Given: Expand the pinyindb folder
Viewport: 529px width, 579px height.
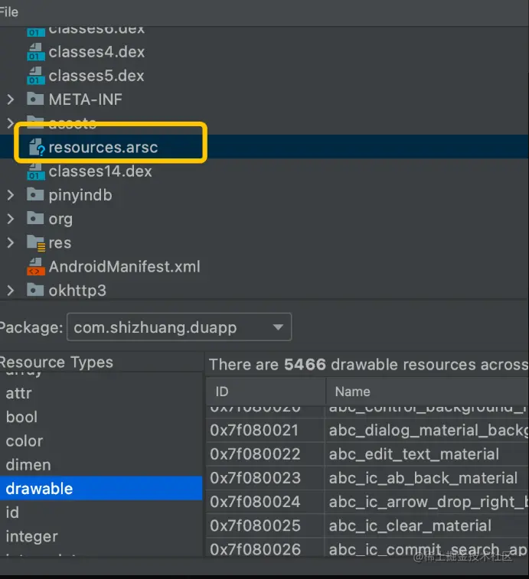Looking at the screenshot, I should 11,195.
